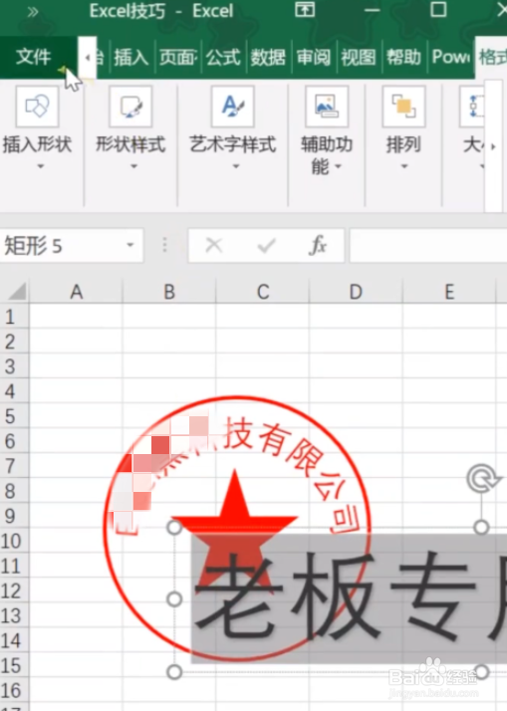Confirm entry with the checkmark button
The image size is (507, 711).
pos(266,246)
